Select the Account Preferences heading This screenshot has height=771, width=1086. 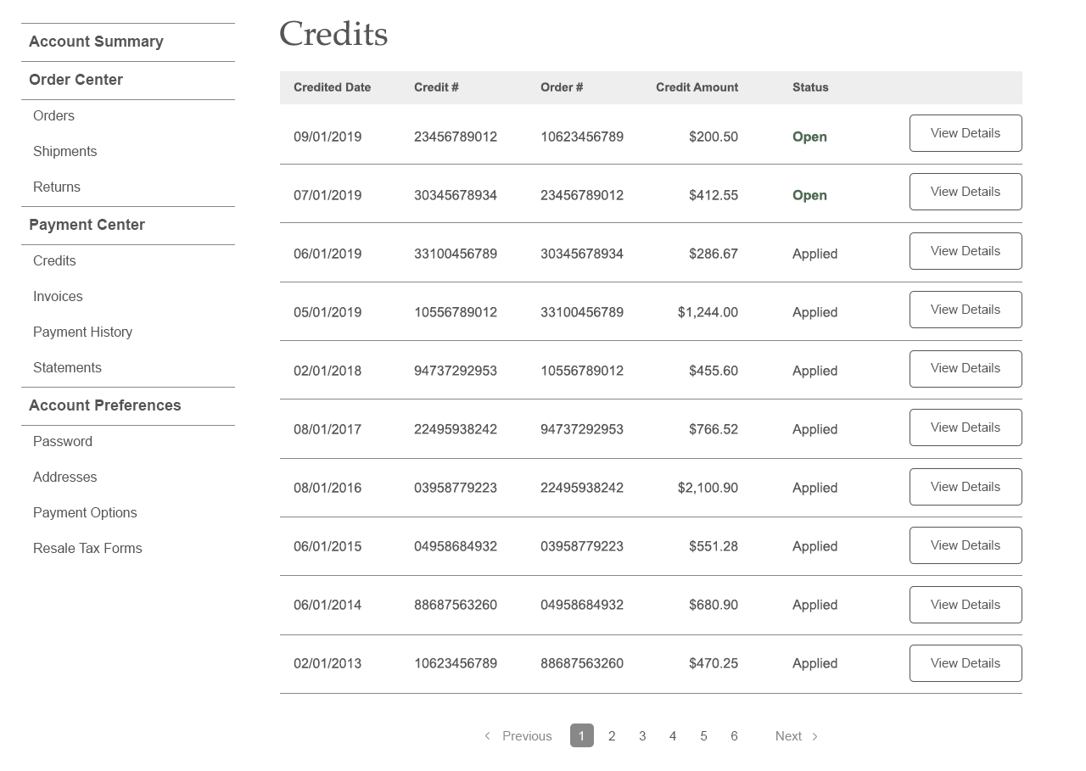pyautogui.click(x=105, y=405)
